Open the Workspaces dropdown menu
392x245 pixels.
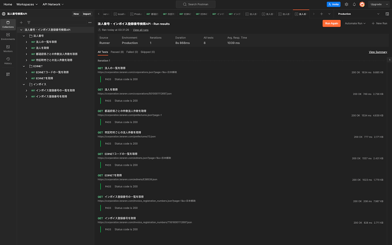[27, 4]
